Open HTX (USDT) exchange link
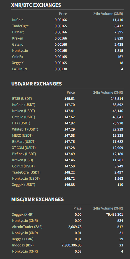130x259 pixels. pos(21,123)
